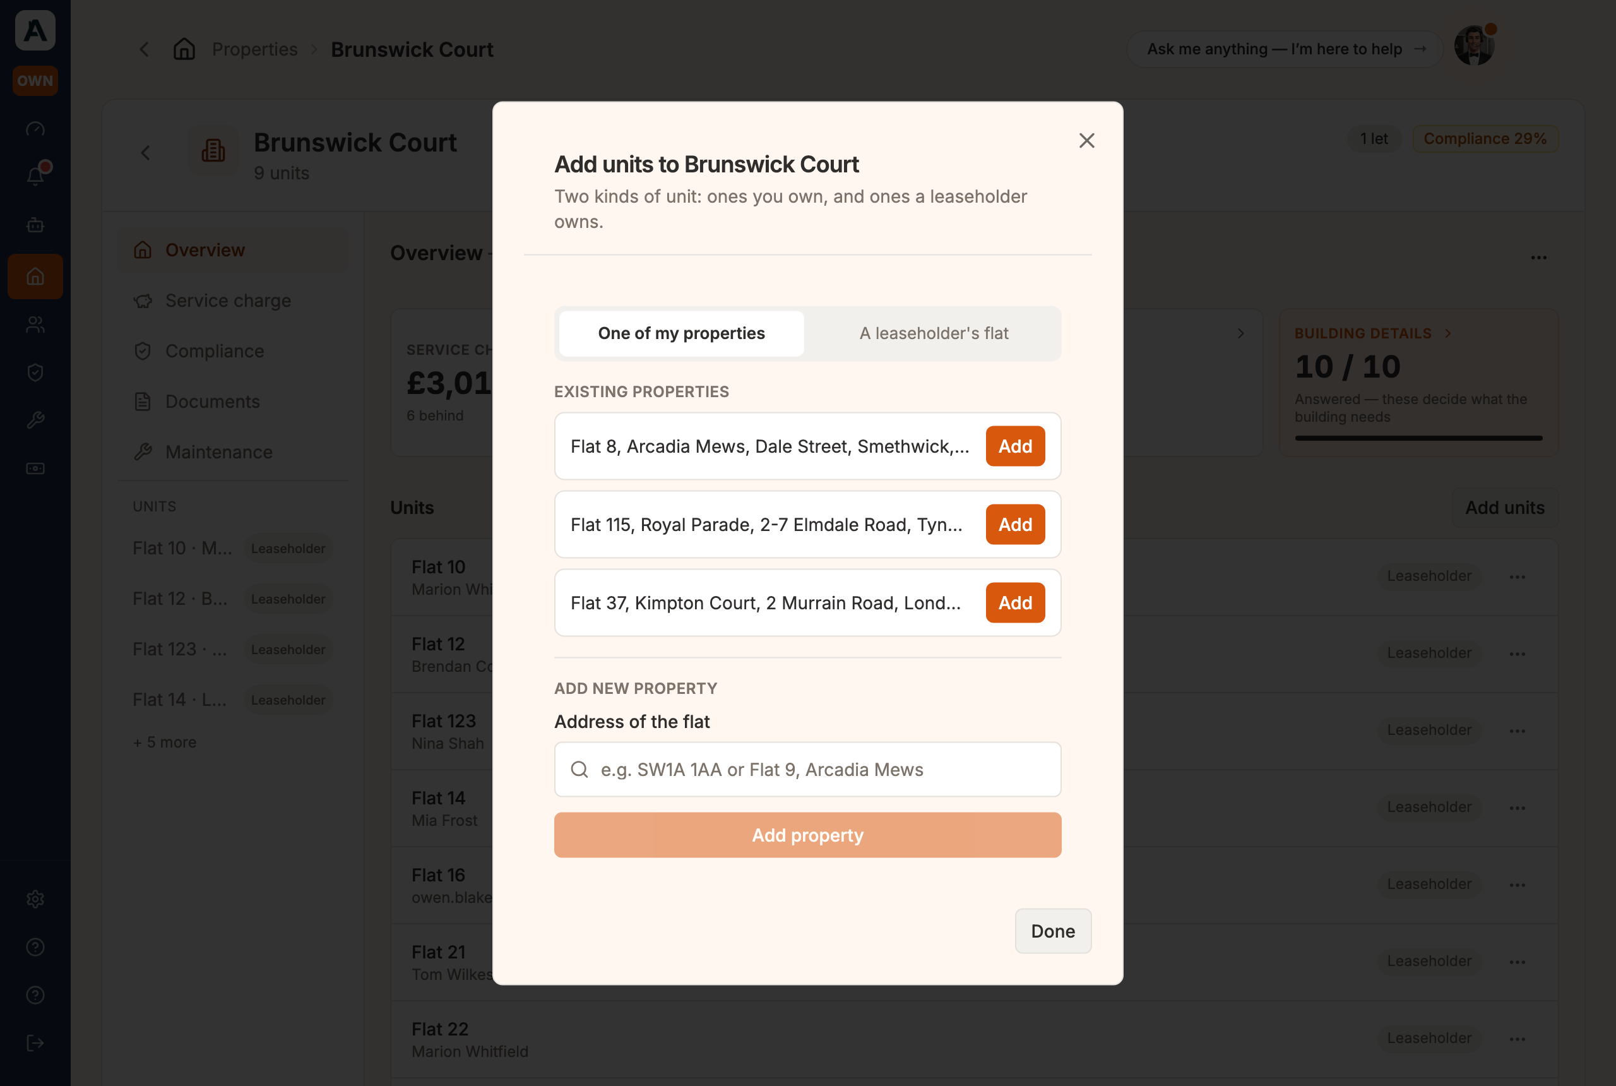Select the One of my properties option

681,333
